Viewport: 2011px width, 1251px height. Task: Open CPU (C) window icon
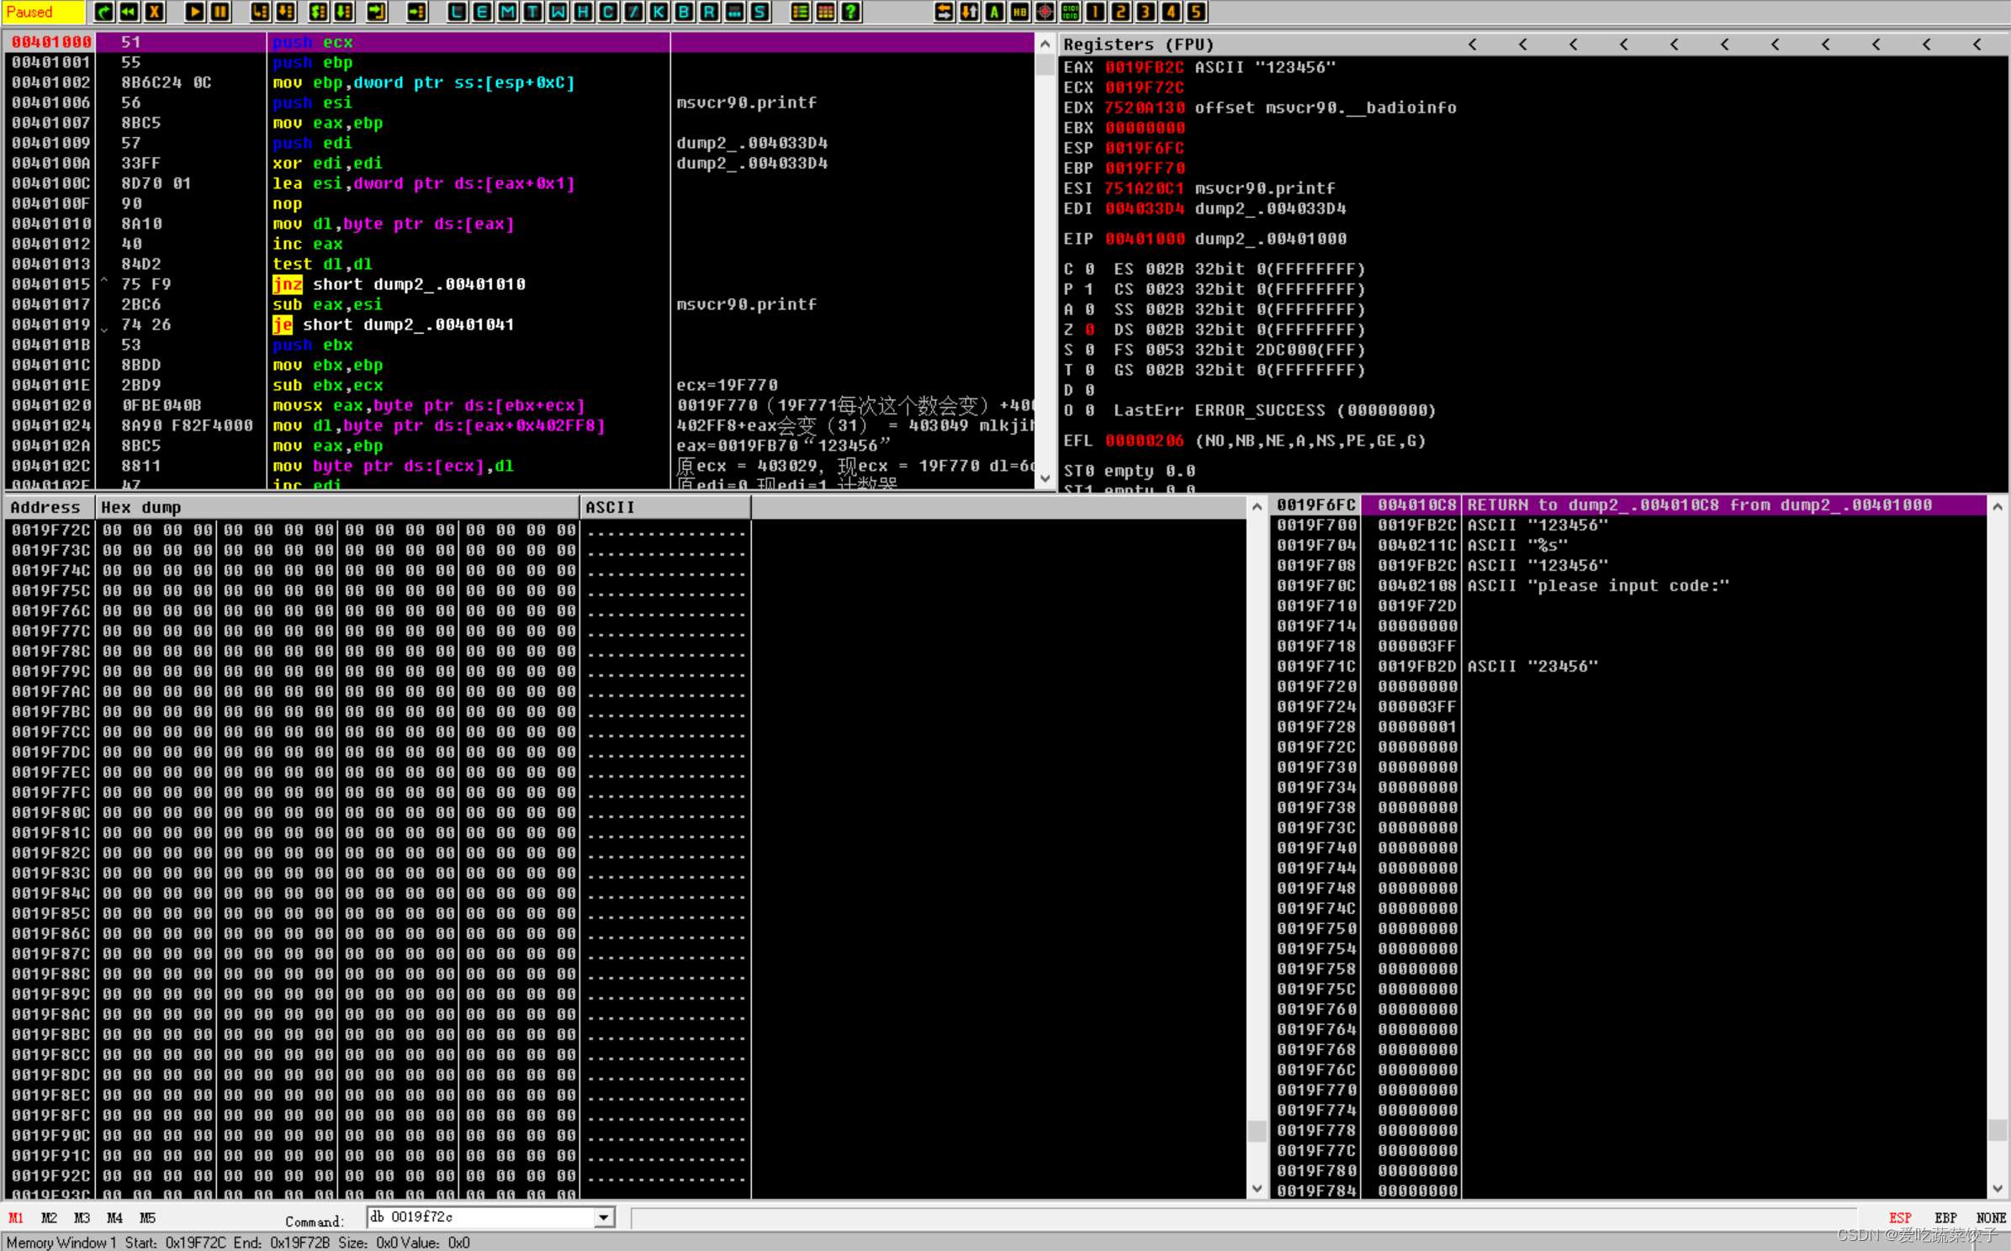(608, 12)
